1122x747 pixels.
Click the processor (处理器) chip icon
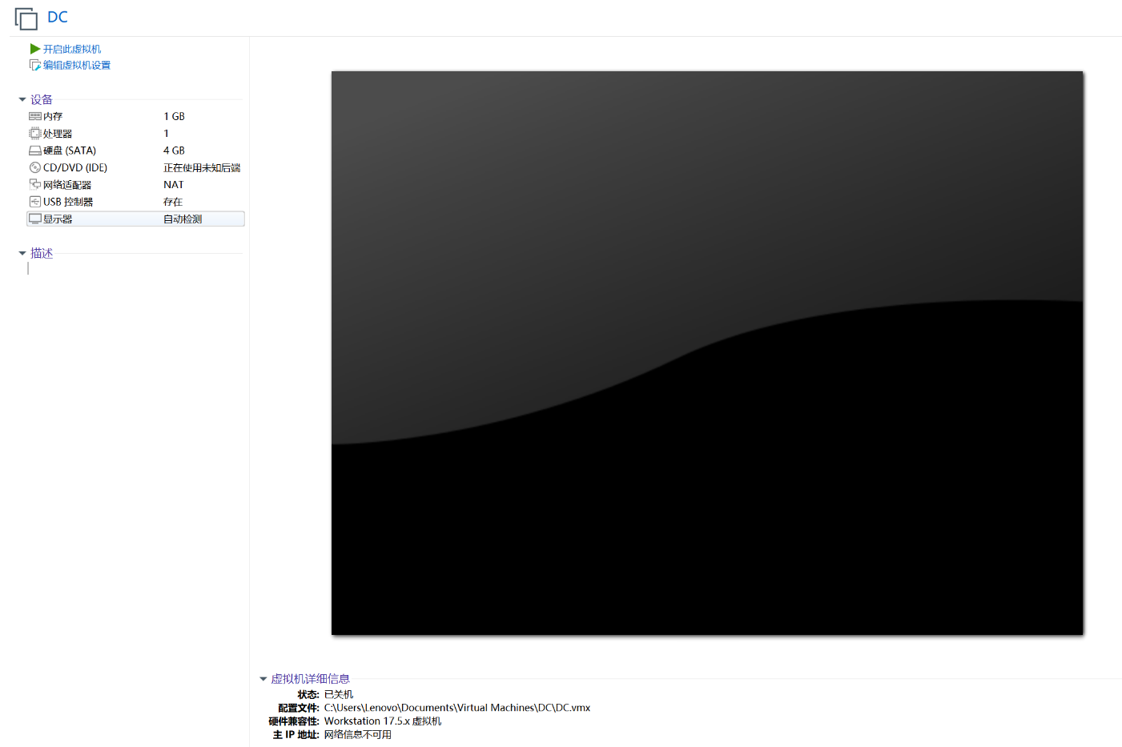[x=34, y=134]
